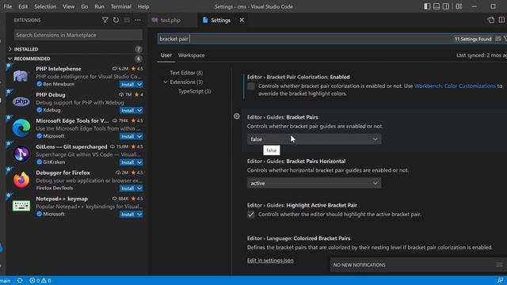Open the Bracket Pairs Horizontal dropdown
Screen dimensions: 507x285
314,183
